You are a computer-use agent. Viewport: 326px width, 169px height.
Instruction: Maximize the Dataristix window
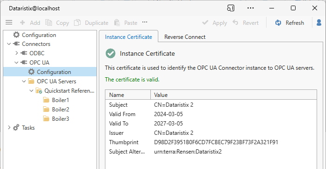click(293, 8)
